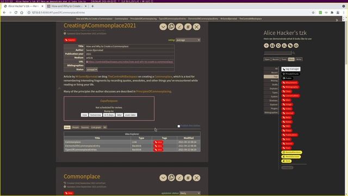Select the sidebar Recent tab
Screen dimensions: 348x196
(x=276, y=59)
